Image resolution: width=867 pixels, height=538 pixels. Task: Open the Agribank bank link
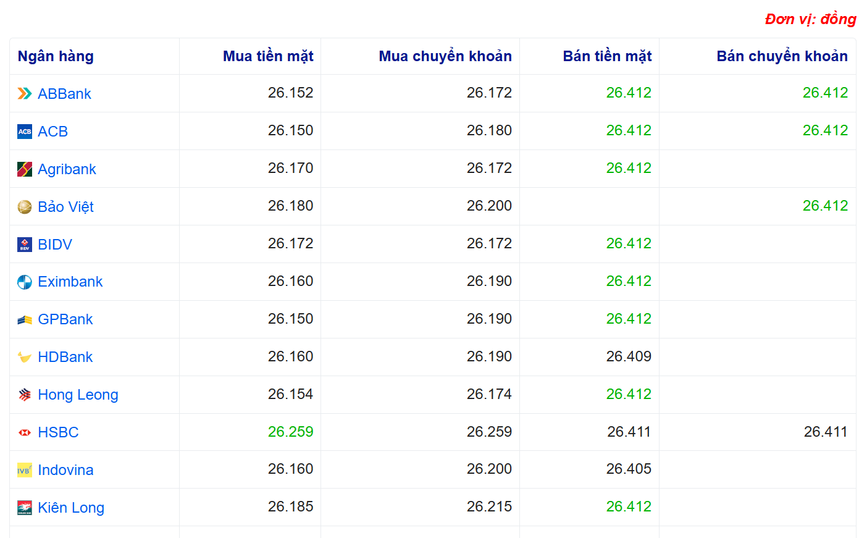(x=67, y=169)
